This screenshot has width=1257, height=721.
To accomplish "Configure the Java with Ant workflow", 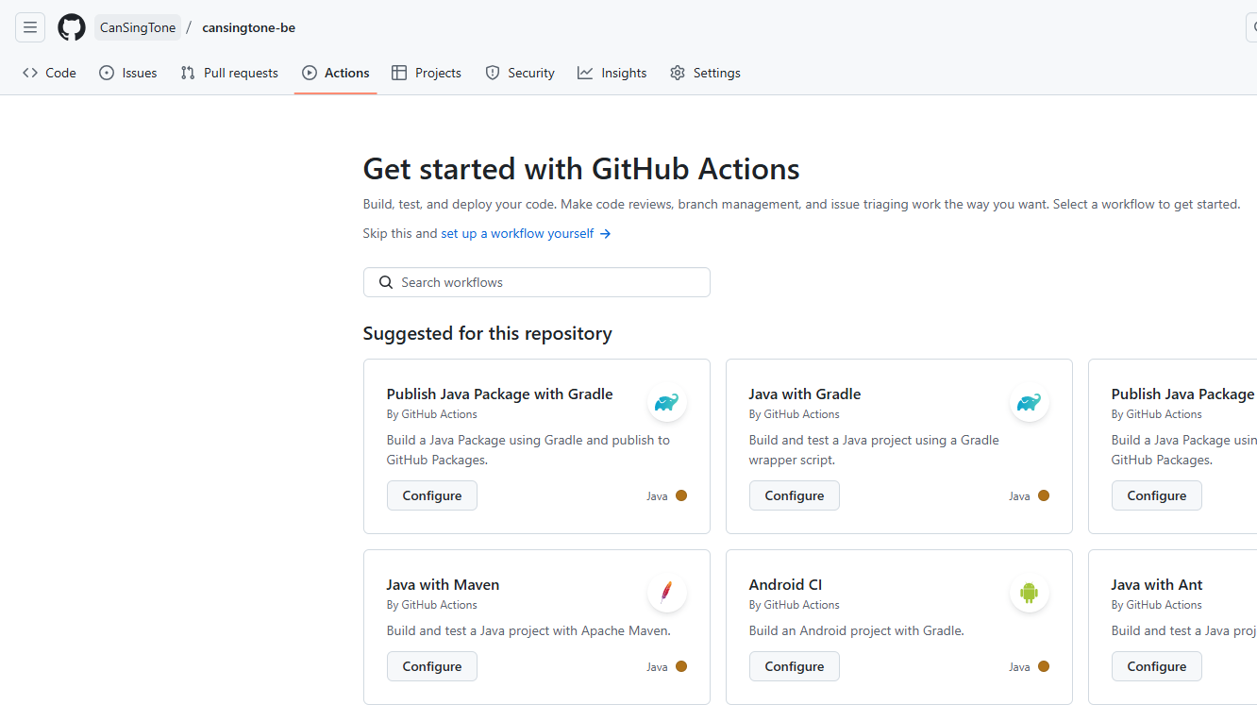I will click(1156, 666).
